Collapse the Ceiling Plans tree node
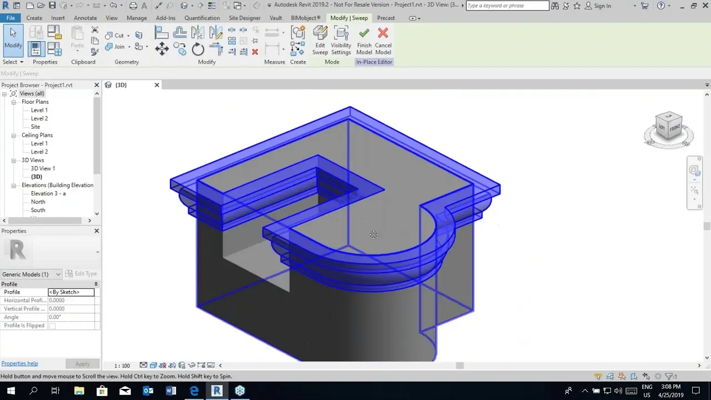The width and height of the screenshot is (711, 400). click(x=14, y=136)
